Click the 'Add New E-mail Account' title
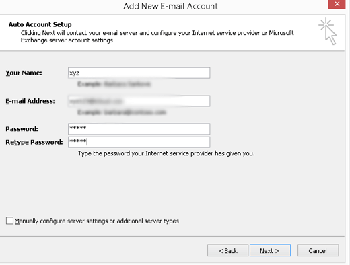Viewport: 350px width, 265px height. [x=170, y=6]
